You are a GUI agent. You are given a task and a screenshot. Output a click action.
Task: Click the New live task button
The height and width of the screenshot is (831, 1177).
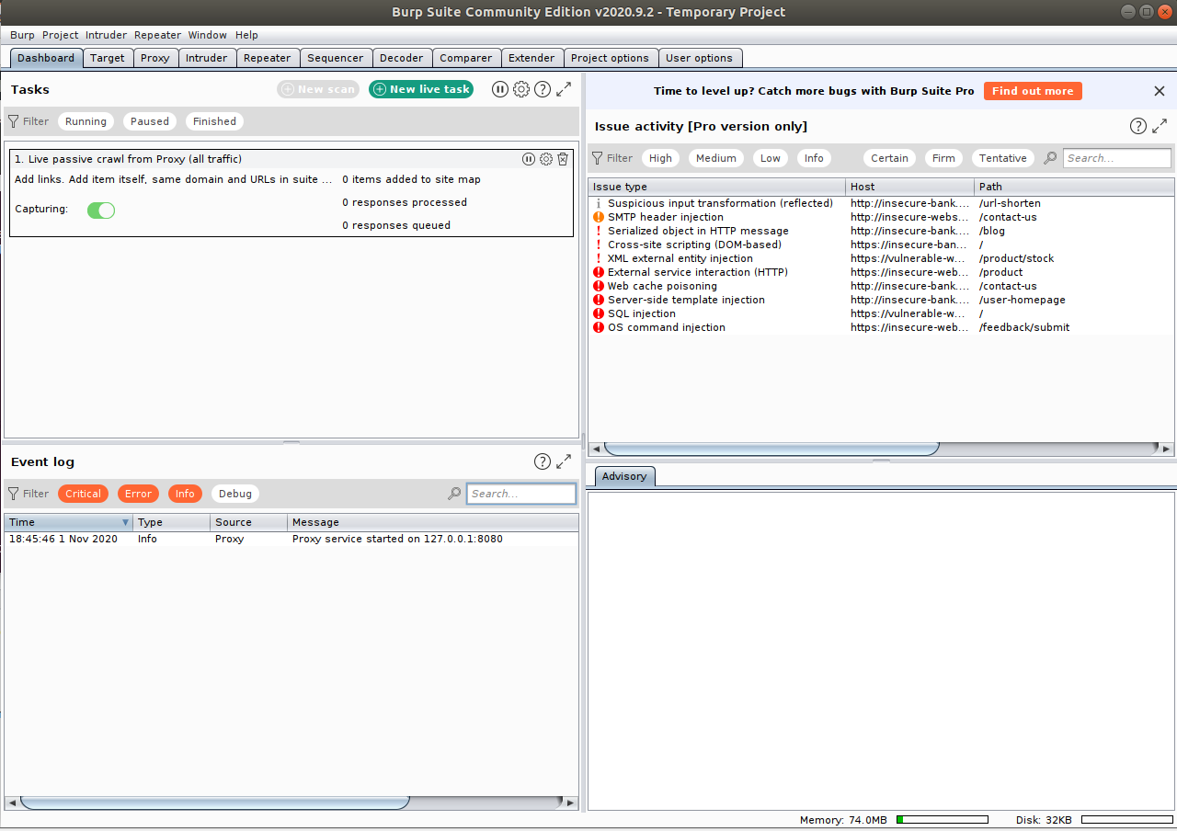(x=421, y=89)
